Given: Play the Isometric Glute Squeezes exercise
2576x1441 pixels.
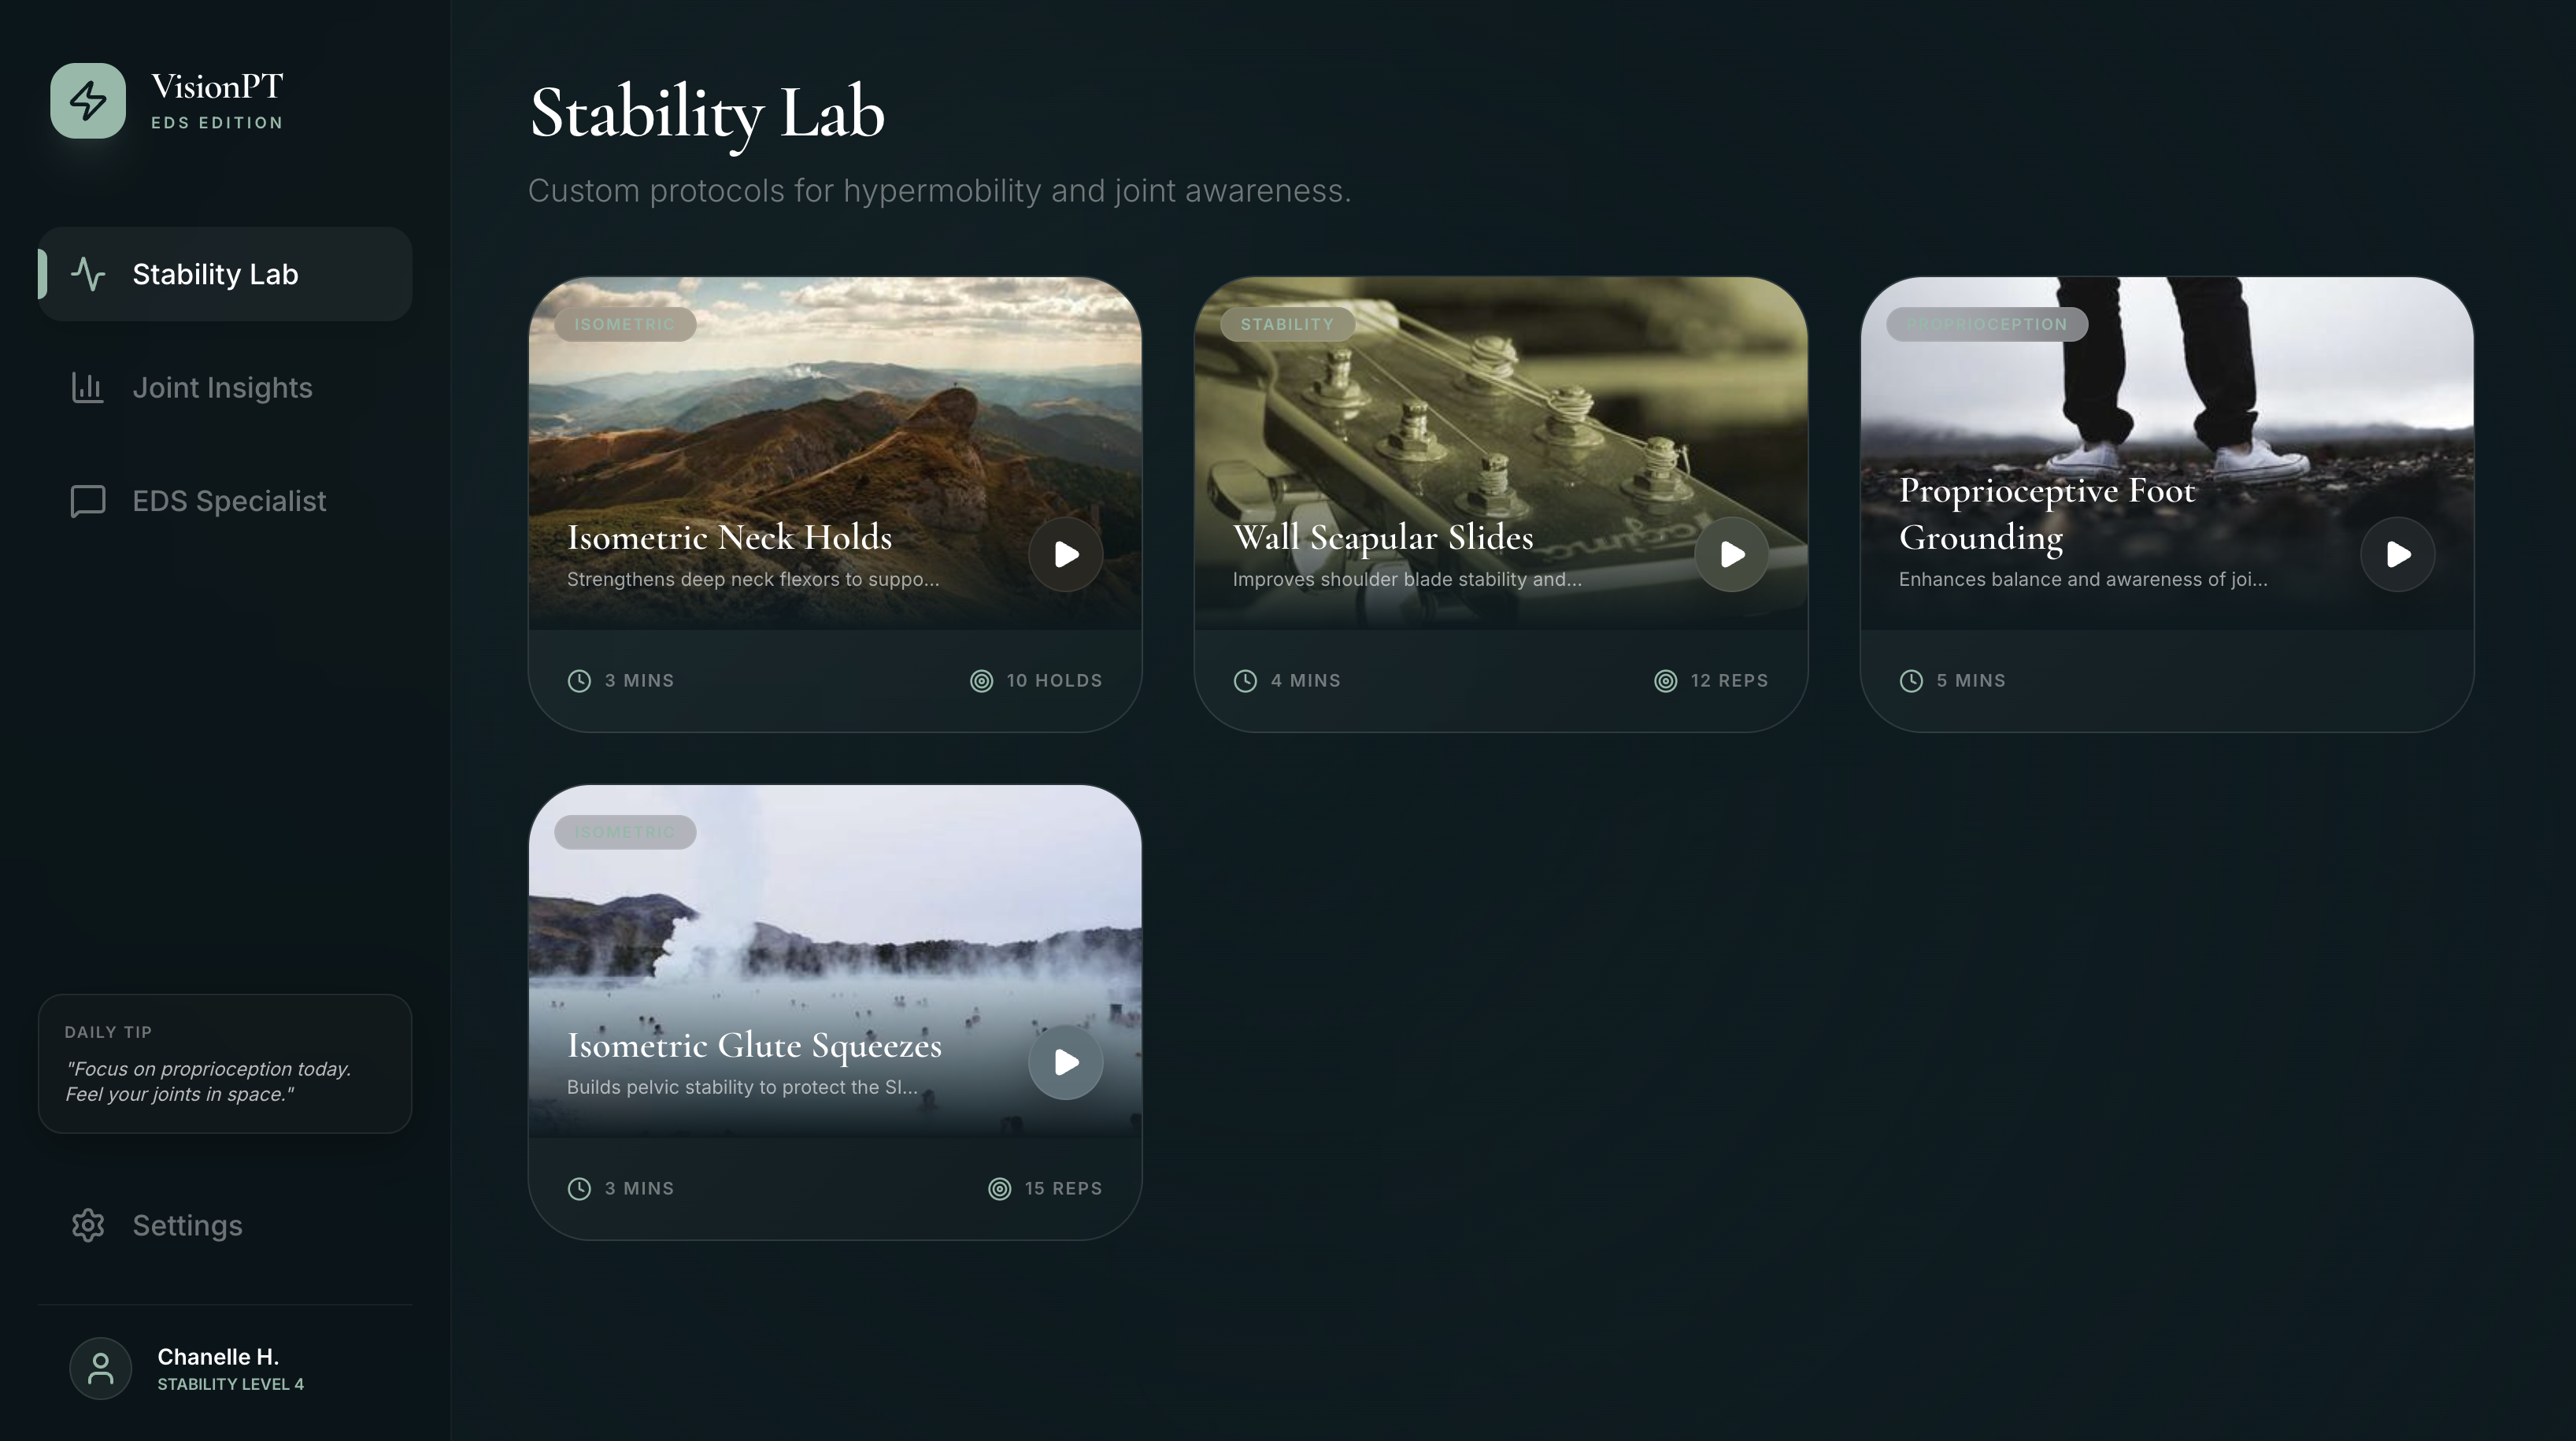Looking at the screenshot, I should tap(1066, 1062).
